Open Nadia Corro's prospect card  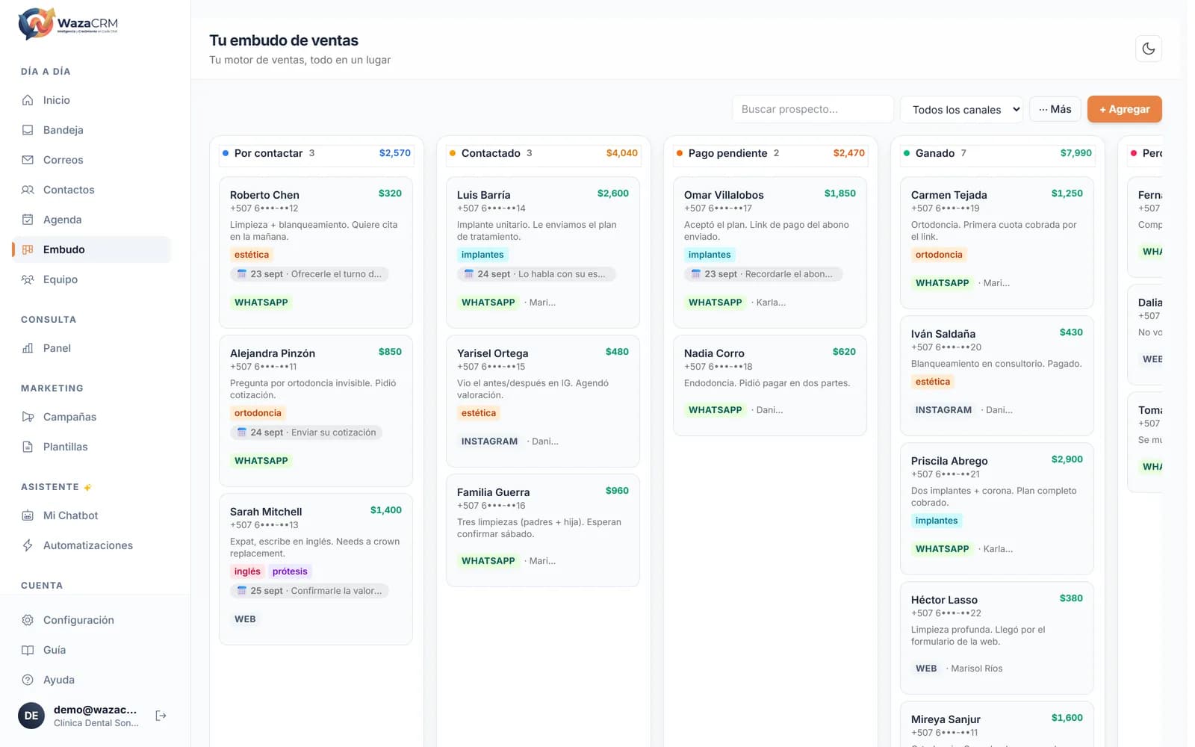pyautogui.click(x=770, y=385)
